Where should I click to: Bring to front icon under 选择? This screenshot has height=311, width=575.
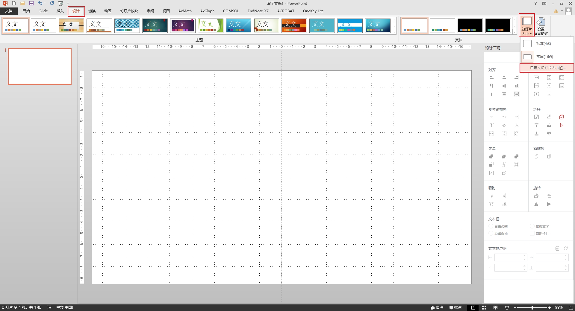pos(536,125)
